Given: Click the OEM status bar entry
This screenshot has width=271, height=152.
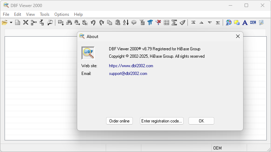Looking at the screenshot, I should click(217, 148).
